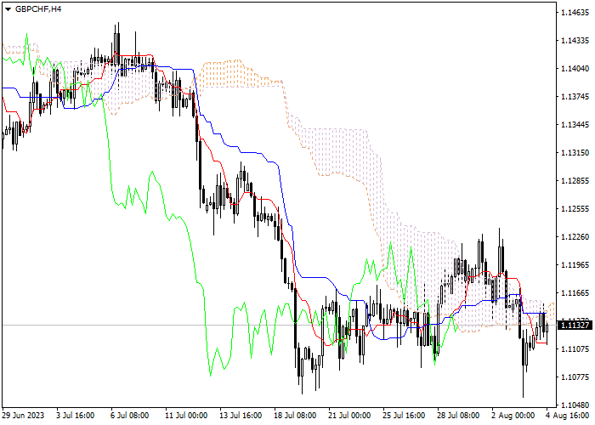The width and height of the screenshot is (595, 425).
Task: Click price level 1.13445 on the scale
Action: 575,125
